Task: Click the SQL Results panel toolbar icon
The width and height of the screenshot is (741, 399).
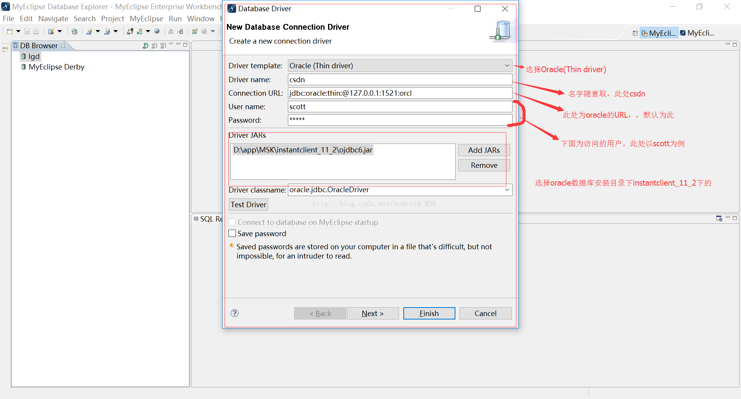Action: coord(719,218)
